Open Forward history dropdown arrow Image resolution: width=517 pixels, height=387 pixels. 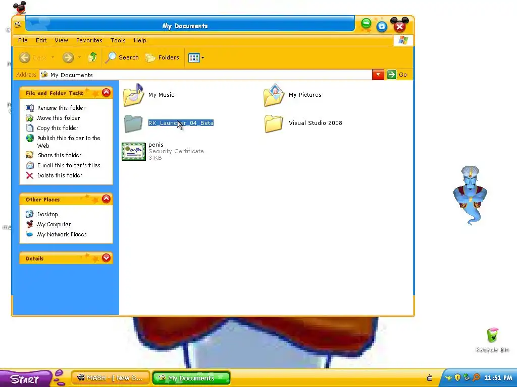[x=79, y=57]
